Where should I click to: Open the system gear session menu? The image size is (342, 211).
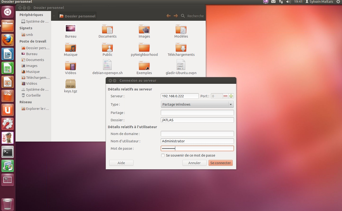[x=338, y=2]
